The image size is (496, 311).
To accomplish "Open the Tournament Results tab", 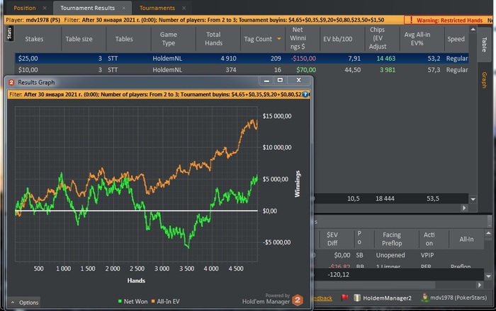I will pyautogui.click(x=88, y=8).
